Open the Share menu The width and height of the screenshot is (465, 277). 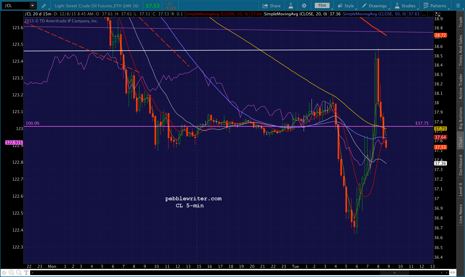pos(271,6)
